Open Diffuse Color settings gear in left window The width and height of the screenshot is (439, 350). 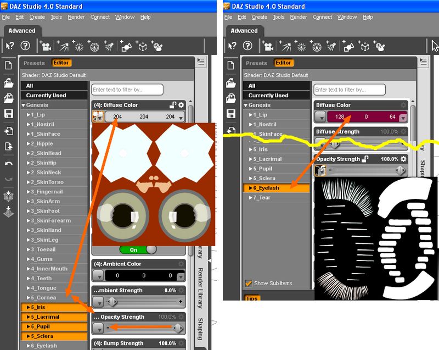click(x=181, y=105)
